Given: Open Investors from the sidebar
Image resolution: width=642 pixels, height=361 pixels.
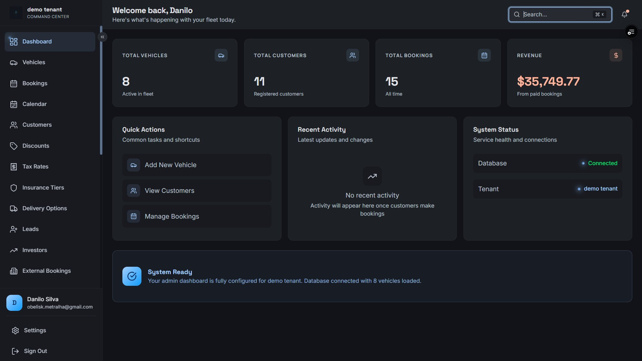Looking at the screenshot, I should (50, 250).
